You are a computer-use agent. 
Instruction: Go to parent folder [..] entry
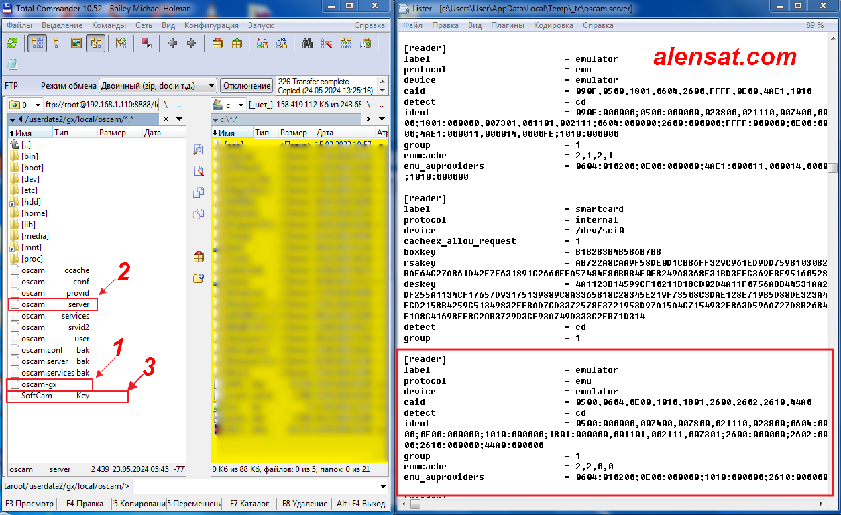point(25,145)
